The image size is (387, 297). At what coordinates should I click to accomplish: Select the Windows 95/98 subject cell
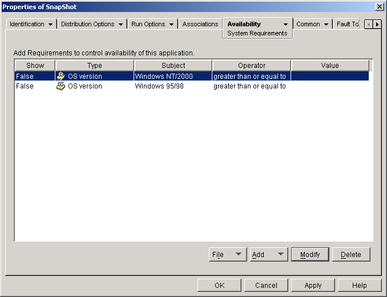coord(173,86)
